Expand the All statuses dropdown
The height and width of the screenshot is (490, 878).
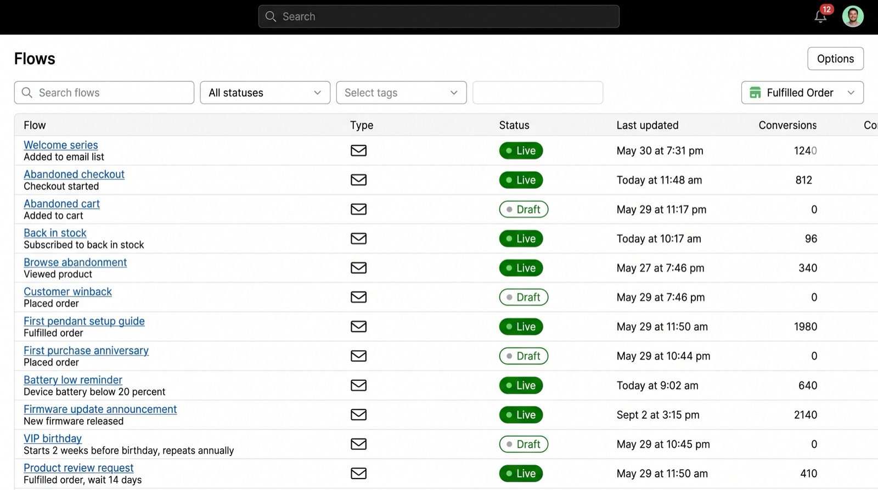point(265,93)
